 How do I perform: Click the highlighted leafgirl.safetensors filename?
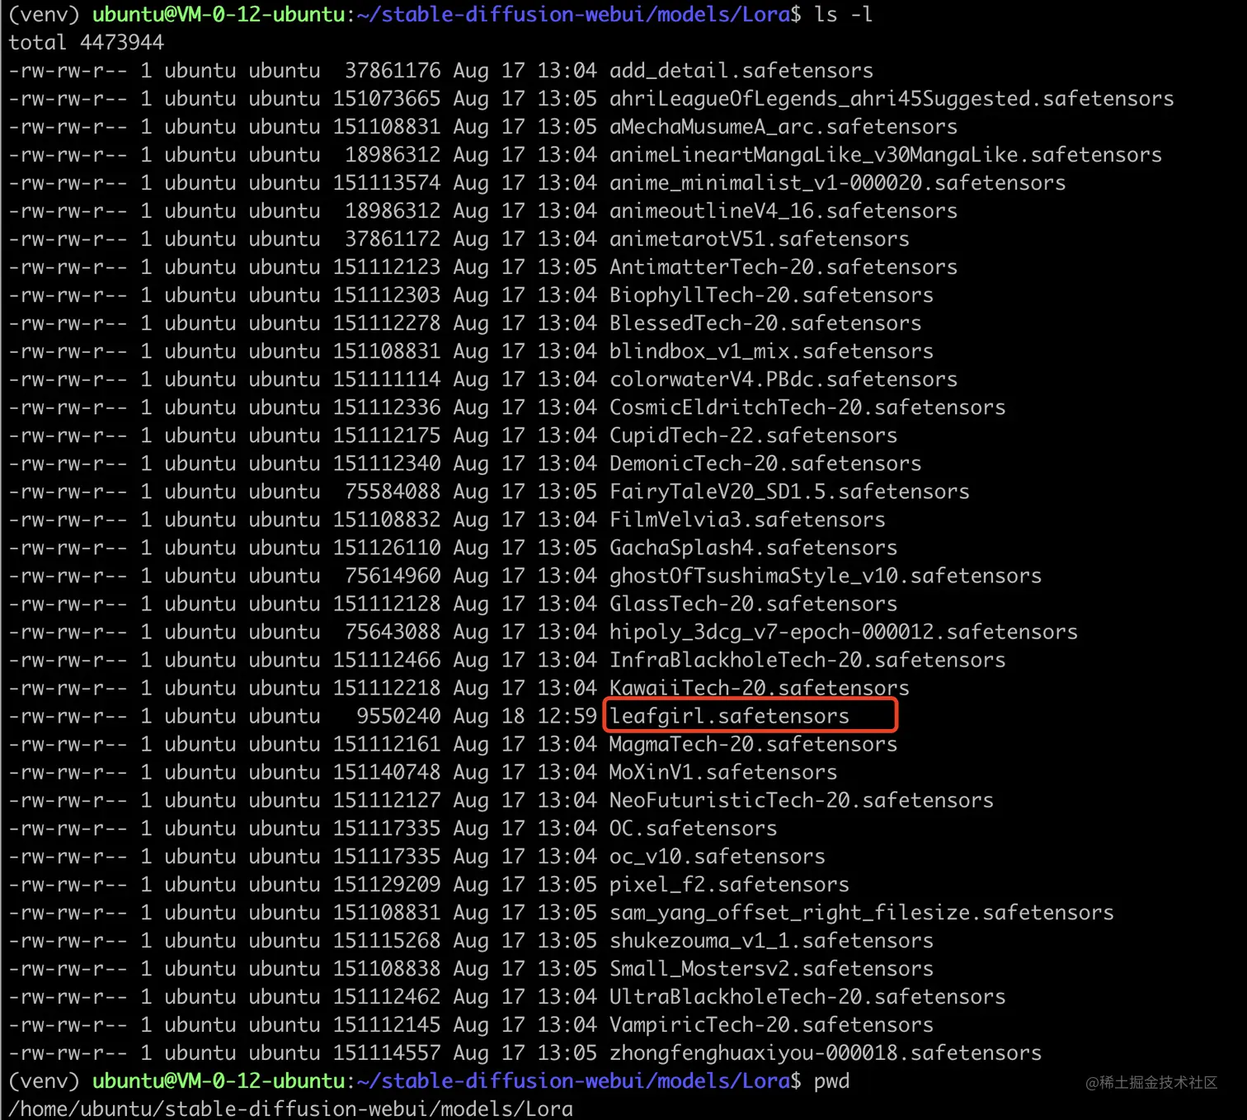click(x=729, y=716)
